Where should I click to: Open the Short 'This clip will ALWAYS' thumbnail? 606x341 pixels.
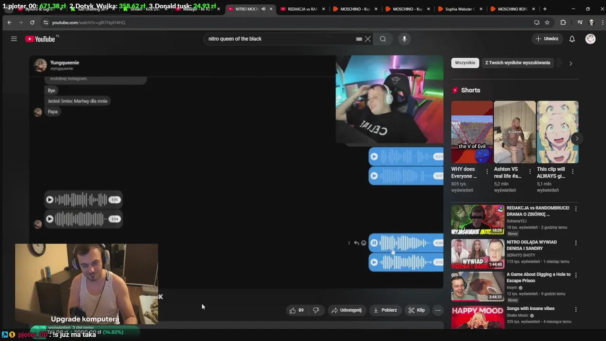point(558,132)
